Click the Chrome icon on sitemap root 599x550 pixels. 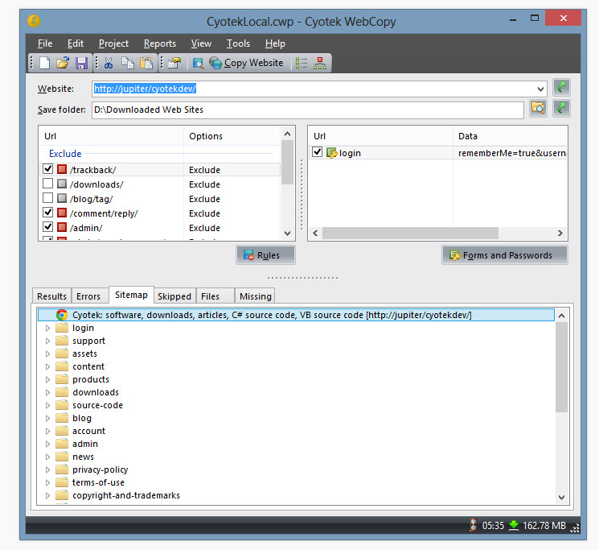tap(62, 315)
